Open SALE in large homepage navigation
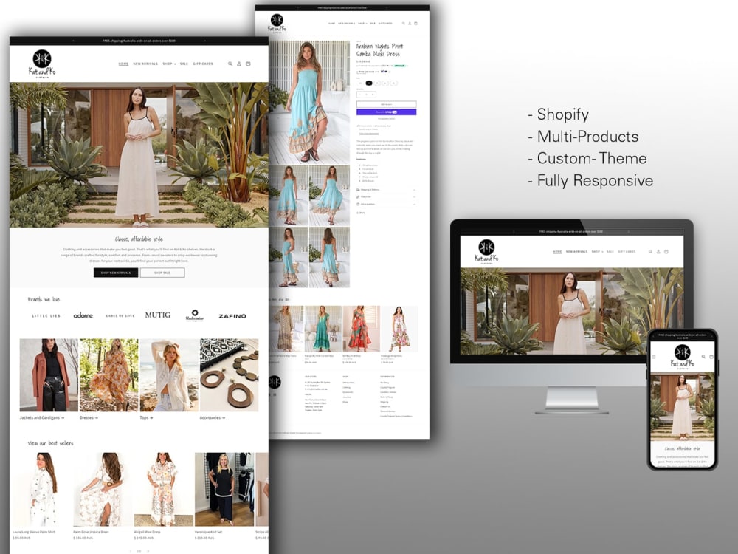Viewport: 738px width, 554px height. (x=184, y=64)
